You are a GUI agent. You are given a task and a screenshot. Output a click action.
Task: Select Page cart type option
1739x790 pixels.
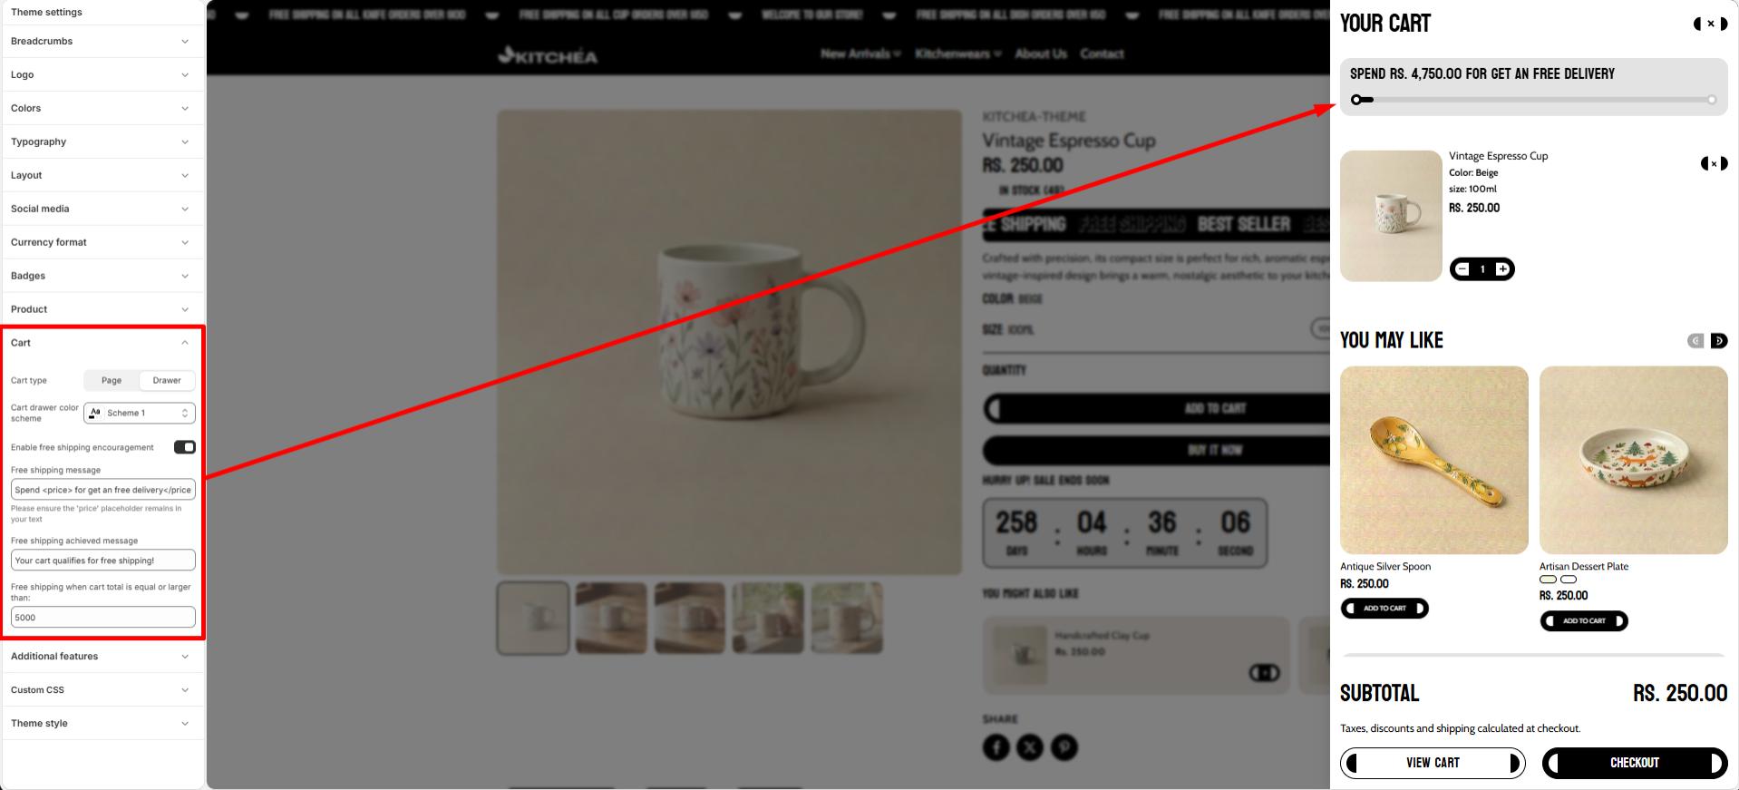point(112,380)
